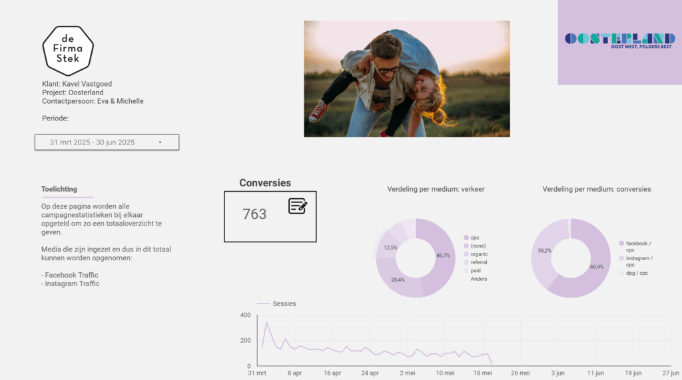Click the instagram / cpc legend entry
Image resolution: width=682 pixels, height=380 pixels.
coord(636,262)
